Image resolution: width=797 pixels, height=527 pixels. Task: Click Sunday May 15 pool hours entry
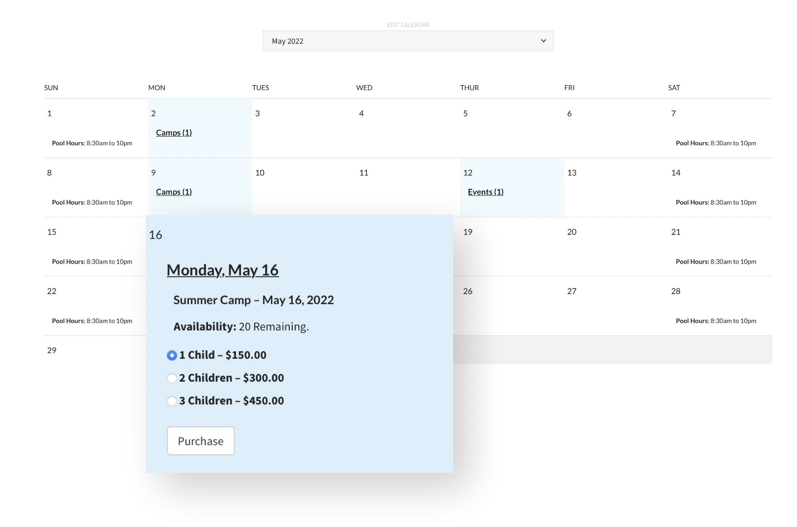pos(92,261)
